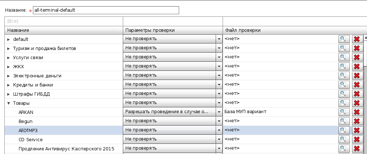The width and height of the screenshot is (367, 154).
Task: Clear check file for Продление Антивирус Касперского 2015
Action: [357, 149]
